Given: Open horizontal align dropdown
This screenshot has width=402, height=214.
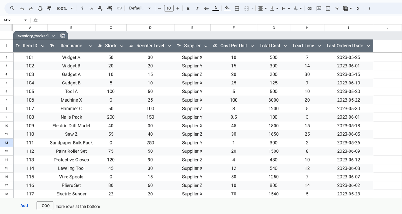Looking at the screenshot, I should pyautogui.click(x=262, y=9).
